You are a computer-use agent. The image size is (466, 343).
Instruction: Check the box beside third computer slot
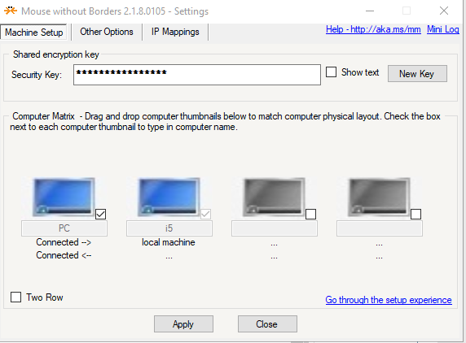click(x=311, y=214)
